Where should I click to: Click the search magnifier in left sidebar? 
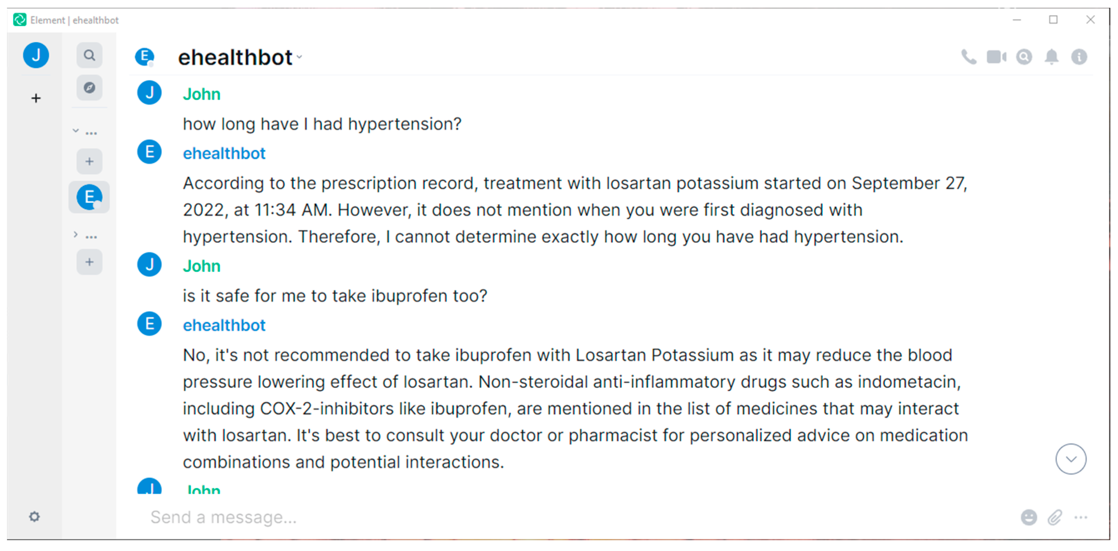tap(89, 55)
